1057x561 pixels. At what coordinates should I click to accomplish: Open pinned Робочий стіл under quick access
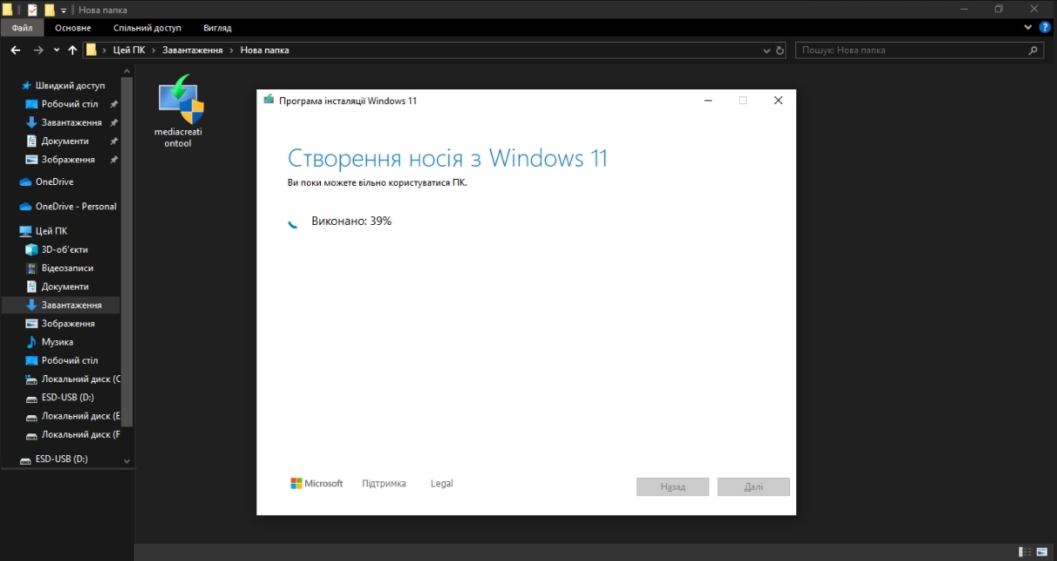click(70, 104)
